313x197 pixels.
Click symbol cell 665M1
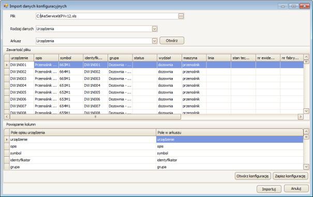(x=71, y=78)
